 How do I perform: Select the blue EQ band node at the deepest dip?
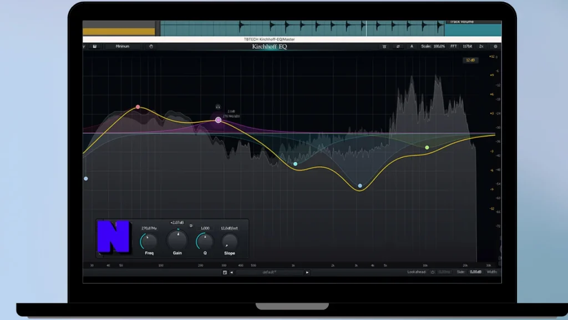point(360,186)
